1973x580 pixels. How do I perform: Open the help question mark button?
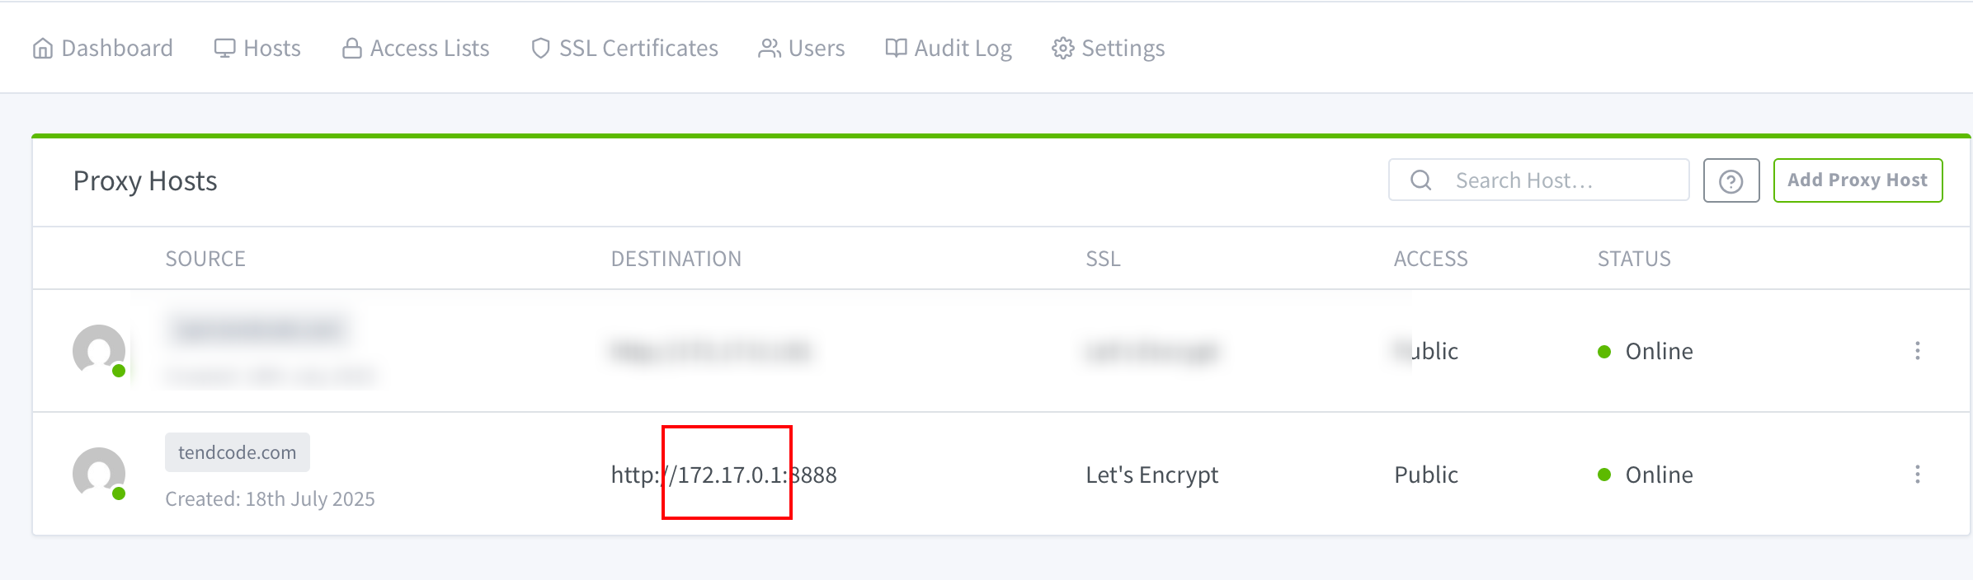click(x=1731, y=180)
